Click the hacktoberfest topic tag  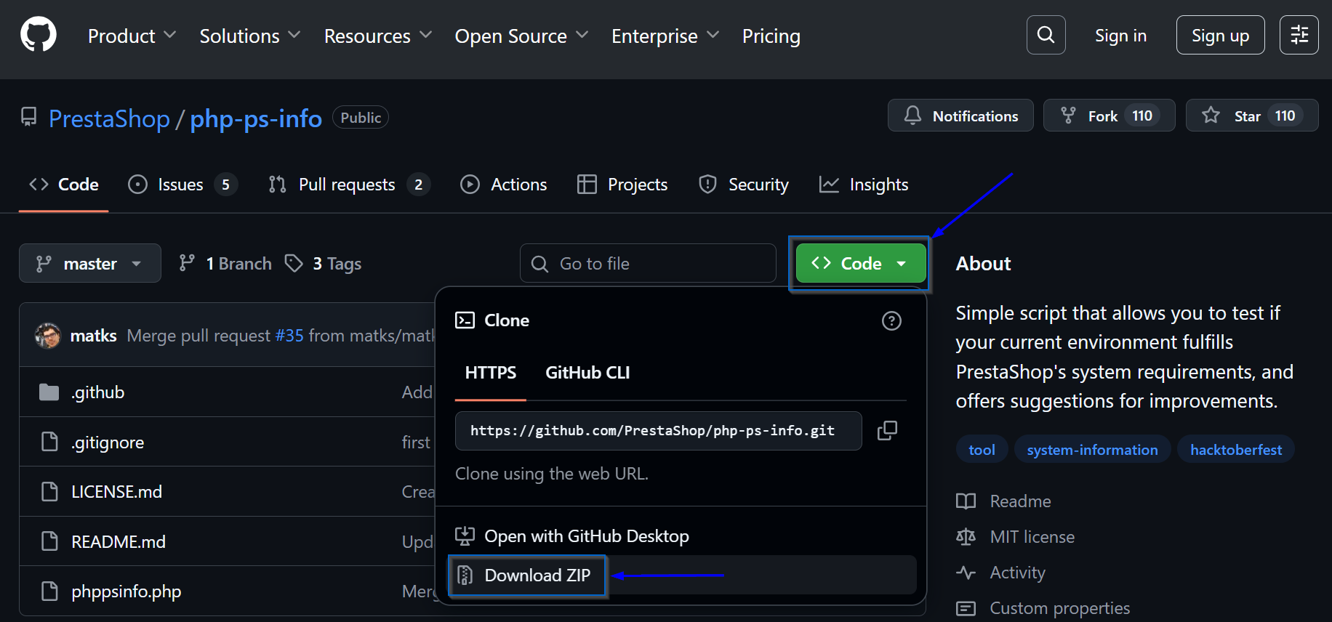(1235, 450)
